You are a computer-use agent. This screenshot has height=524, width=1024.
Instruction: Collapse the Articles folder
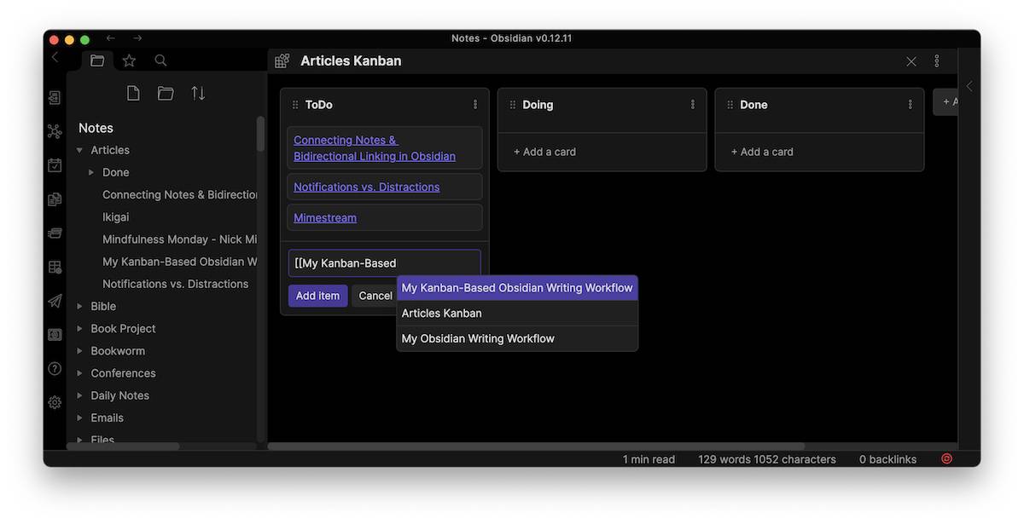tap(79, 150)
